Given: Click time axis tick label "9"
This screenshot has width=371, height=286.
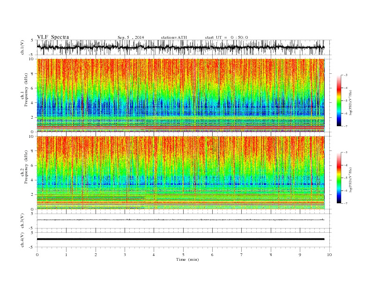Looking at the screenshot, I should click(x=300, y=255).
